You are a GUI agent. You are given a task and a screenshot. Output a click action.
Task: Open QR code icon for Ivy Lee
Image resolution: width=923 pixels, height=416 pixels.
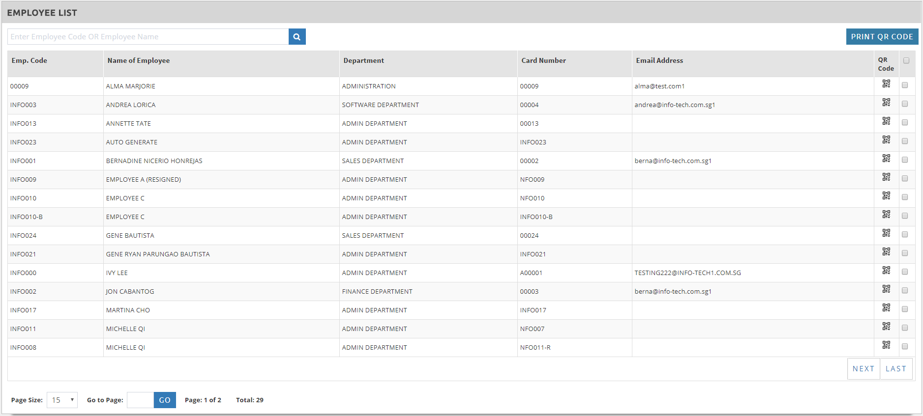886,271
